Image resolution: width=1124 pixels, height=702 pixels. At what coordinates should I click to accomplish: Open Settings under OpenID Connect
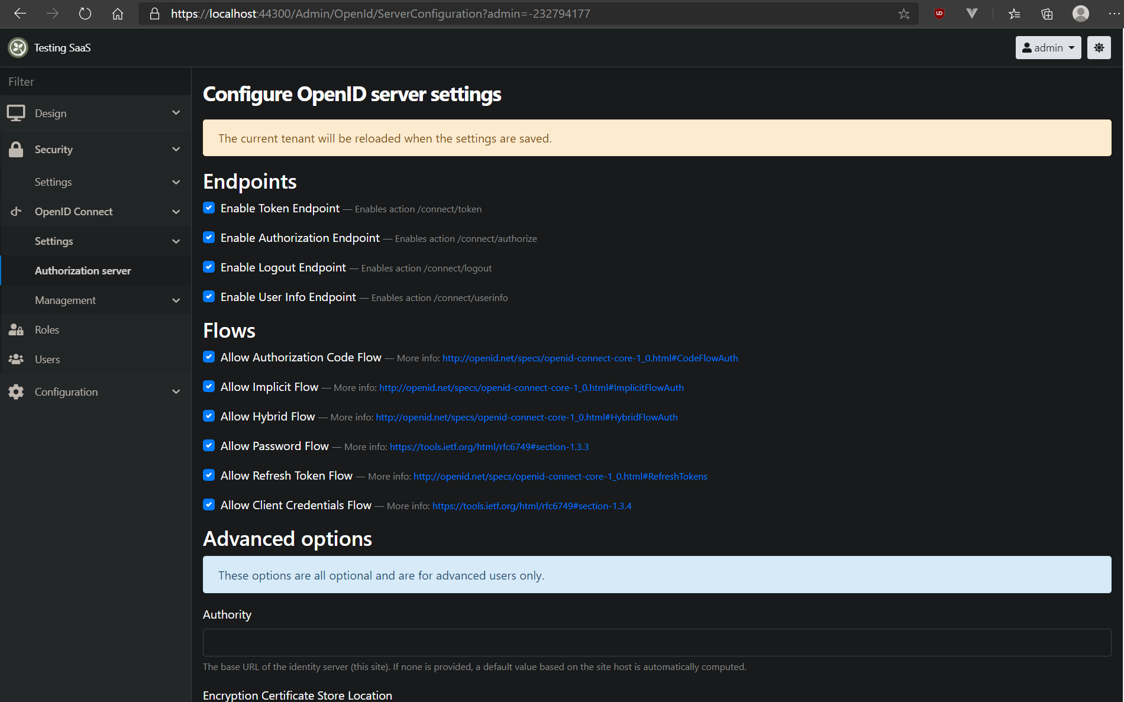(54, 241)
